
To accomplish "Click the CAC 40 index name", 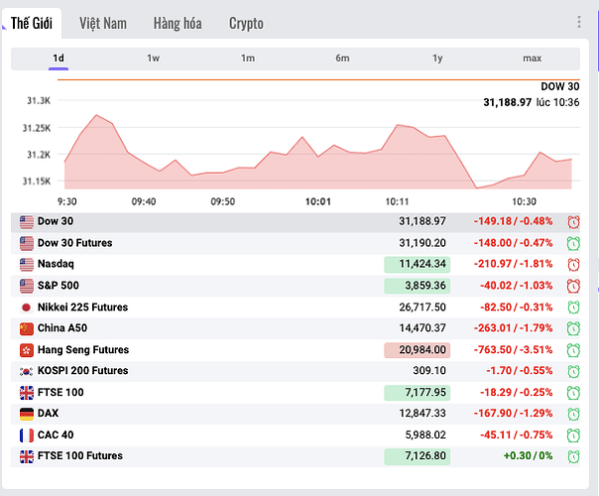I will (55, 434).
